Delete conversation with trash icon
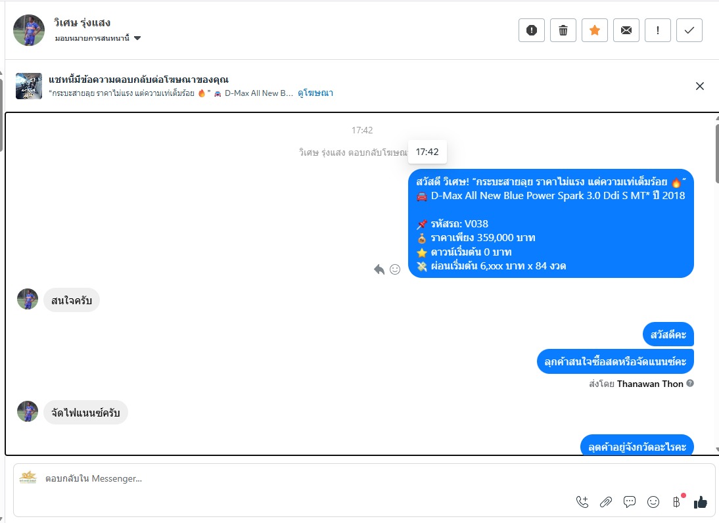The width and height of the screenshot is (719, 523). click(563, 30)
